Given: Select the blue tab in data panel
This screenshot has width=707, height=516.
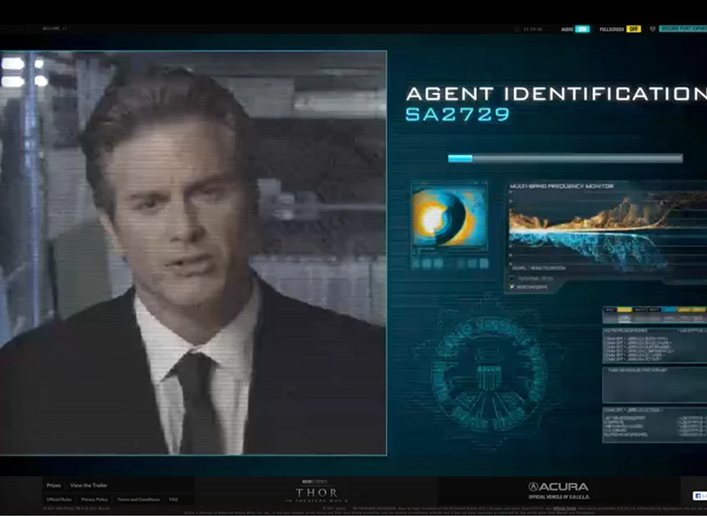Looking at the screenshot, I should (x=669, y=310).
